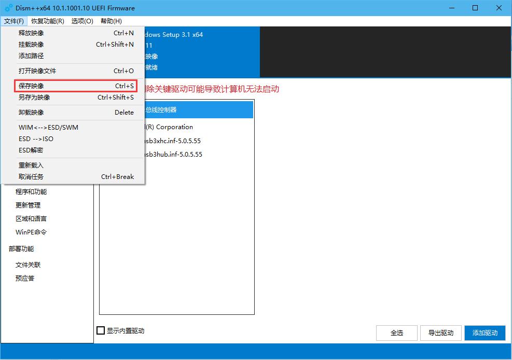The image size is (512, 360).
Task: Open the 恢复功能(R) menu
Action: [x=46, y=21]
